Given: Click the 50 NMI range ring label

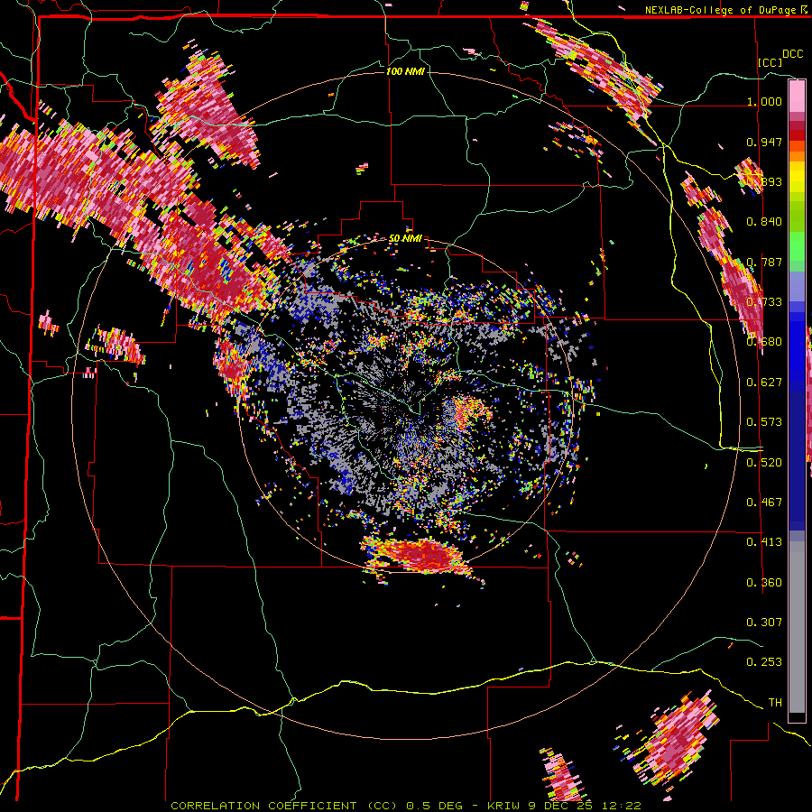Looking at the screenshot, I should tap(405, 238).
